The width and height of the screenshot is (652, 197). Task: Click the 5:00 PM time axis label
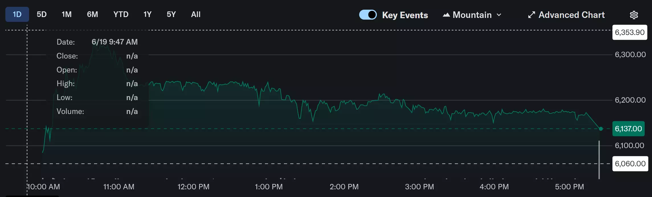[x=569, y=187]
